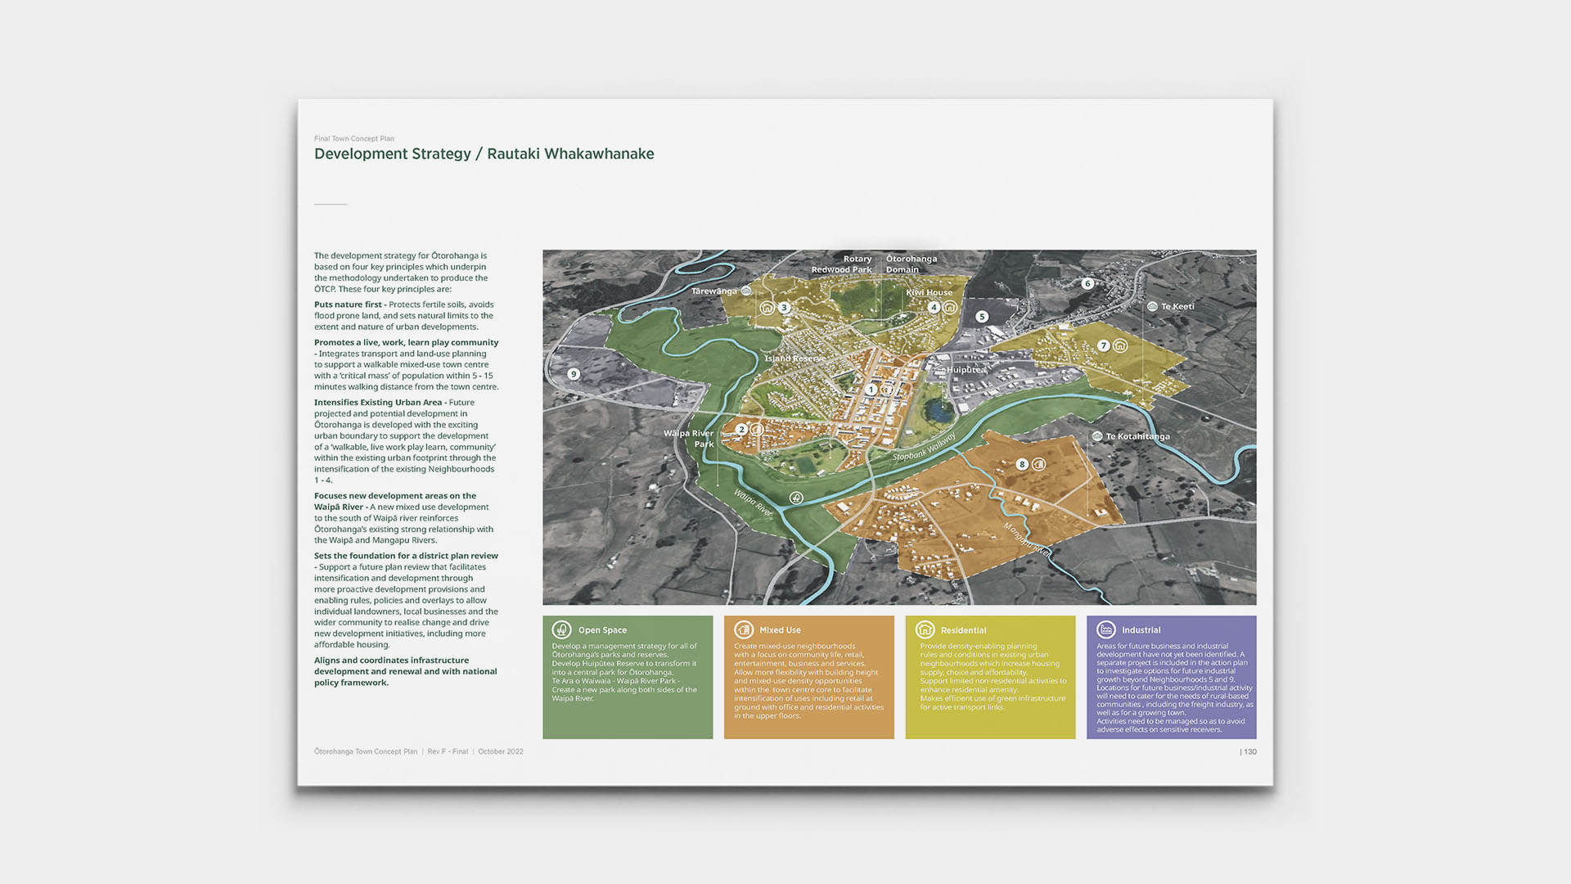The width and height of the screenshot is (1571, 884).
Task: Click the 'Waipa River Park' map label
Action: 689,439
